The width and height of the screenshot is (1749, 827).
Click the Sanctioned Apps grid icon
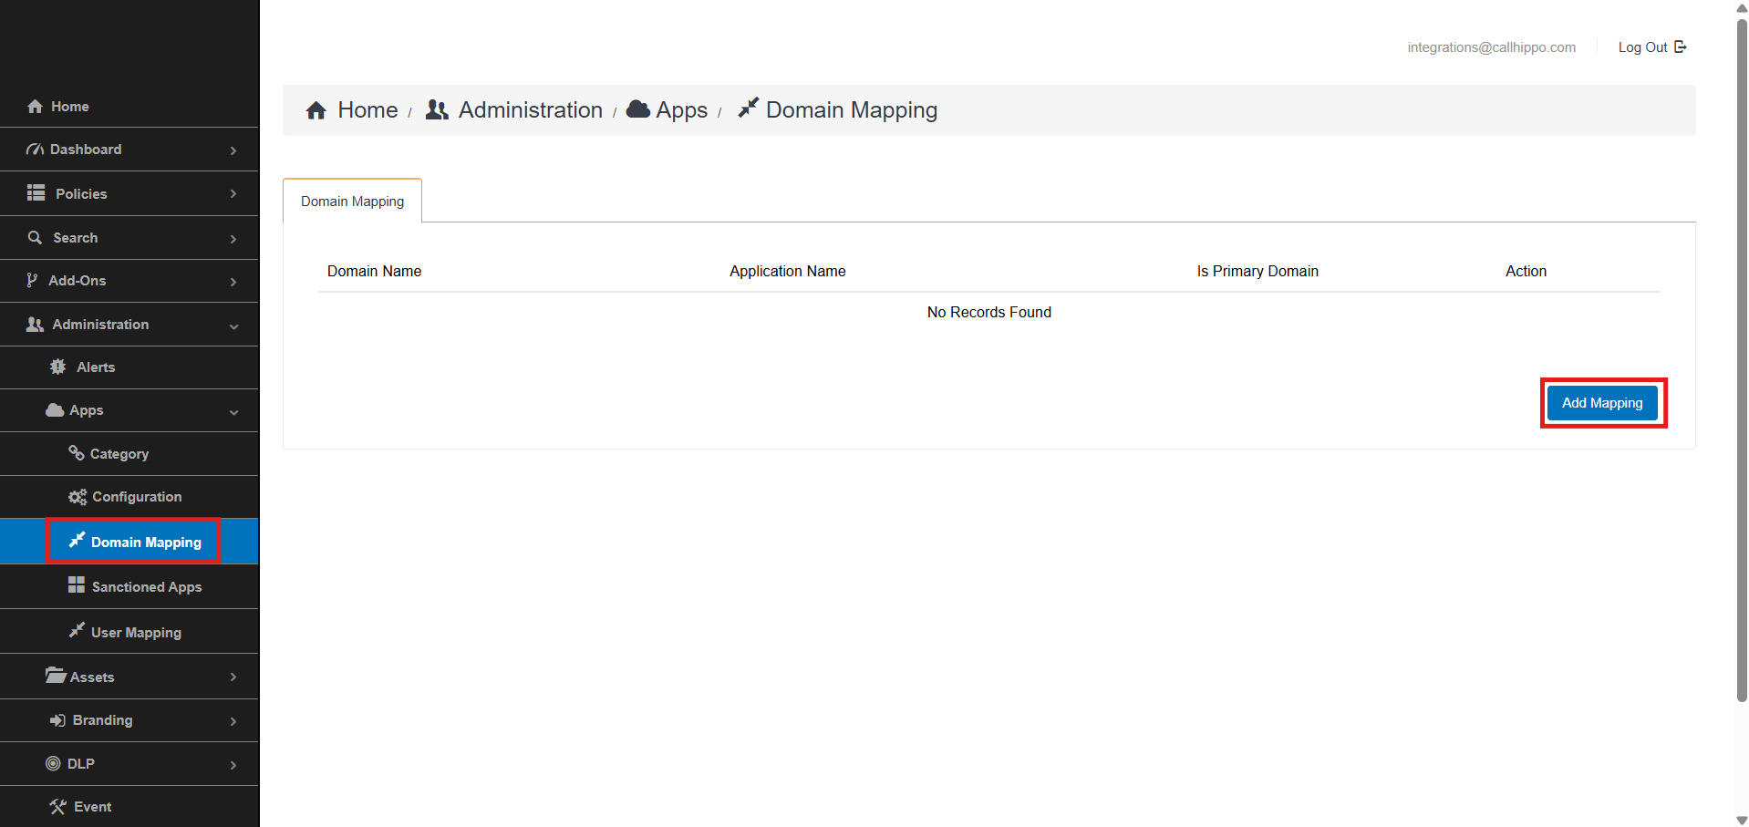[x=77, y=585]
